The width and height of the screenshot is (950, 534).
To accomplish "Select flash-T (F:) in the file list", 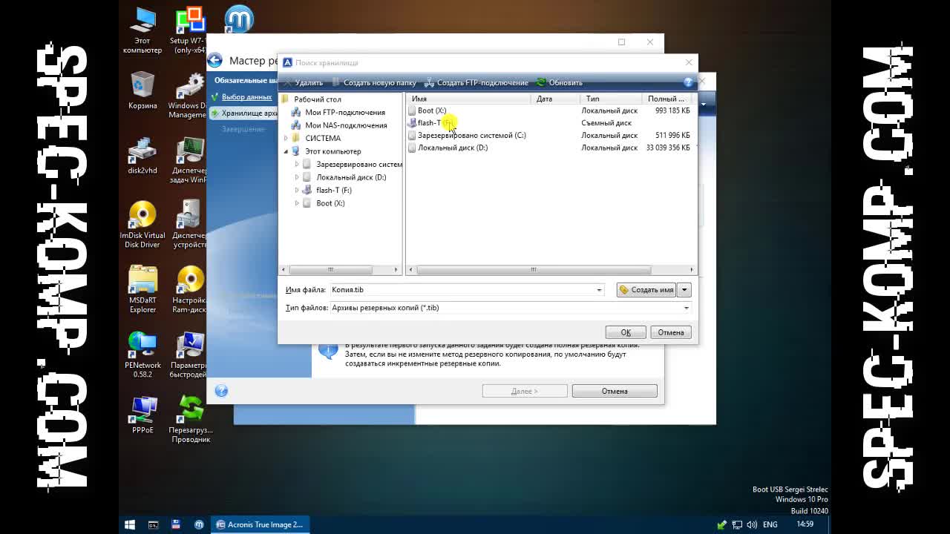I will (x=435, y=123).
